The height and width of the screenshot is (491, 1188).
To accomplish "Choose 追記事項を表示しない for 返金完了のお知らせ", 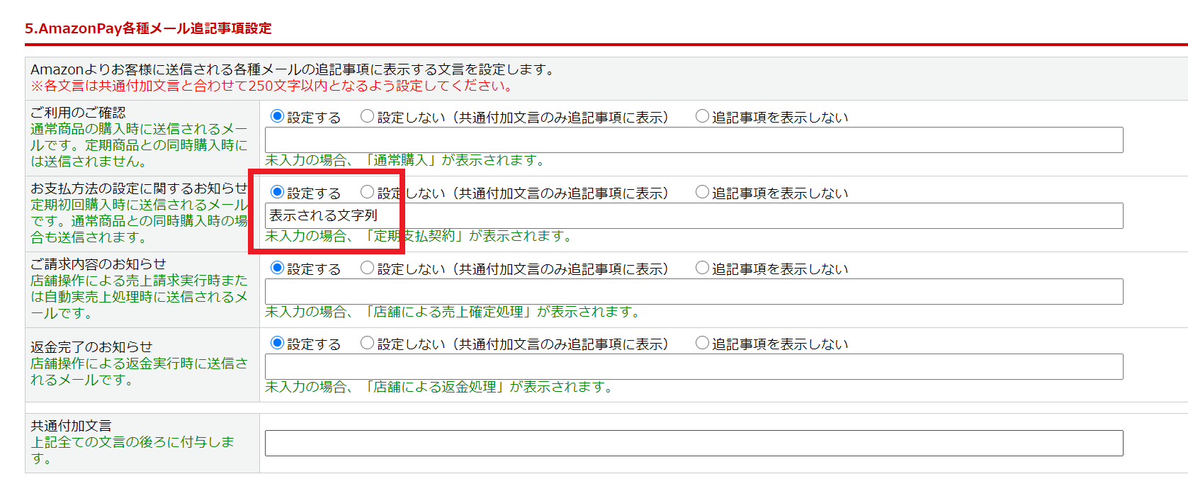I will coord(702,343).
